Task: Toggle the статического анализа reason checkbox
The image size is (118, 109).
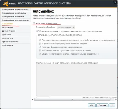Action: click(x=40, y=40)
